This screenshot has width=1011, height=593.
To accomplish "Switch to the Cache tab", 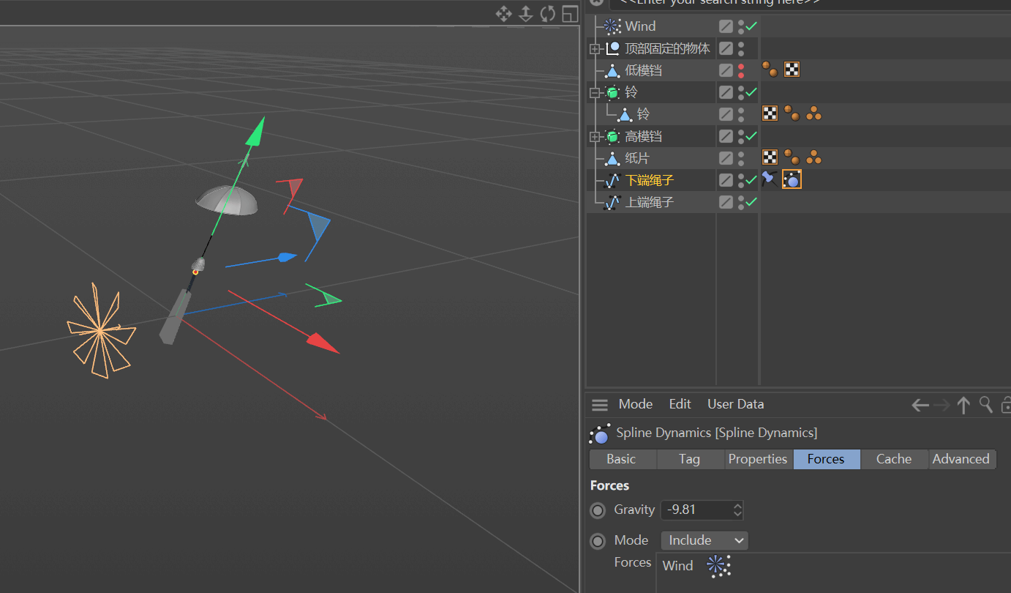I will click(x=894, y=459).
